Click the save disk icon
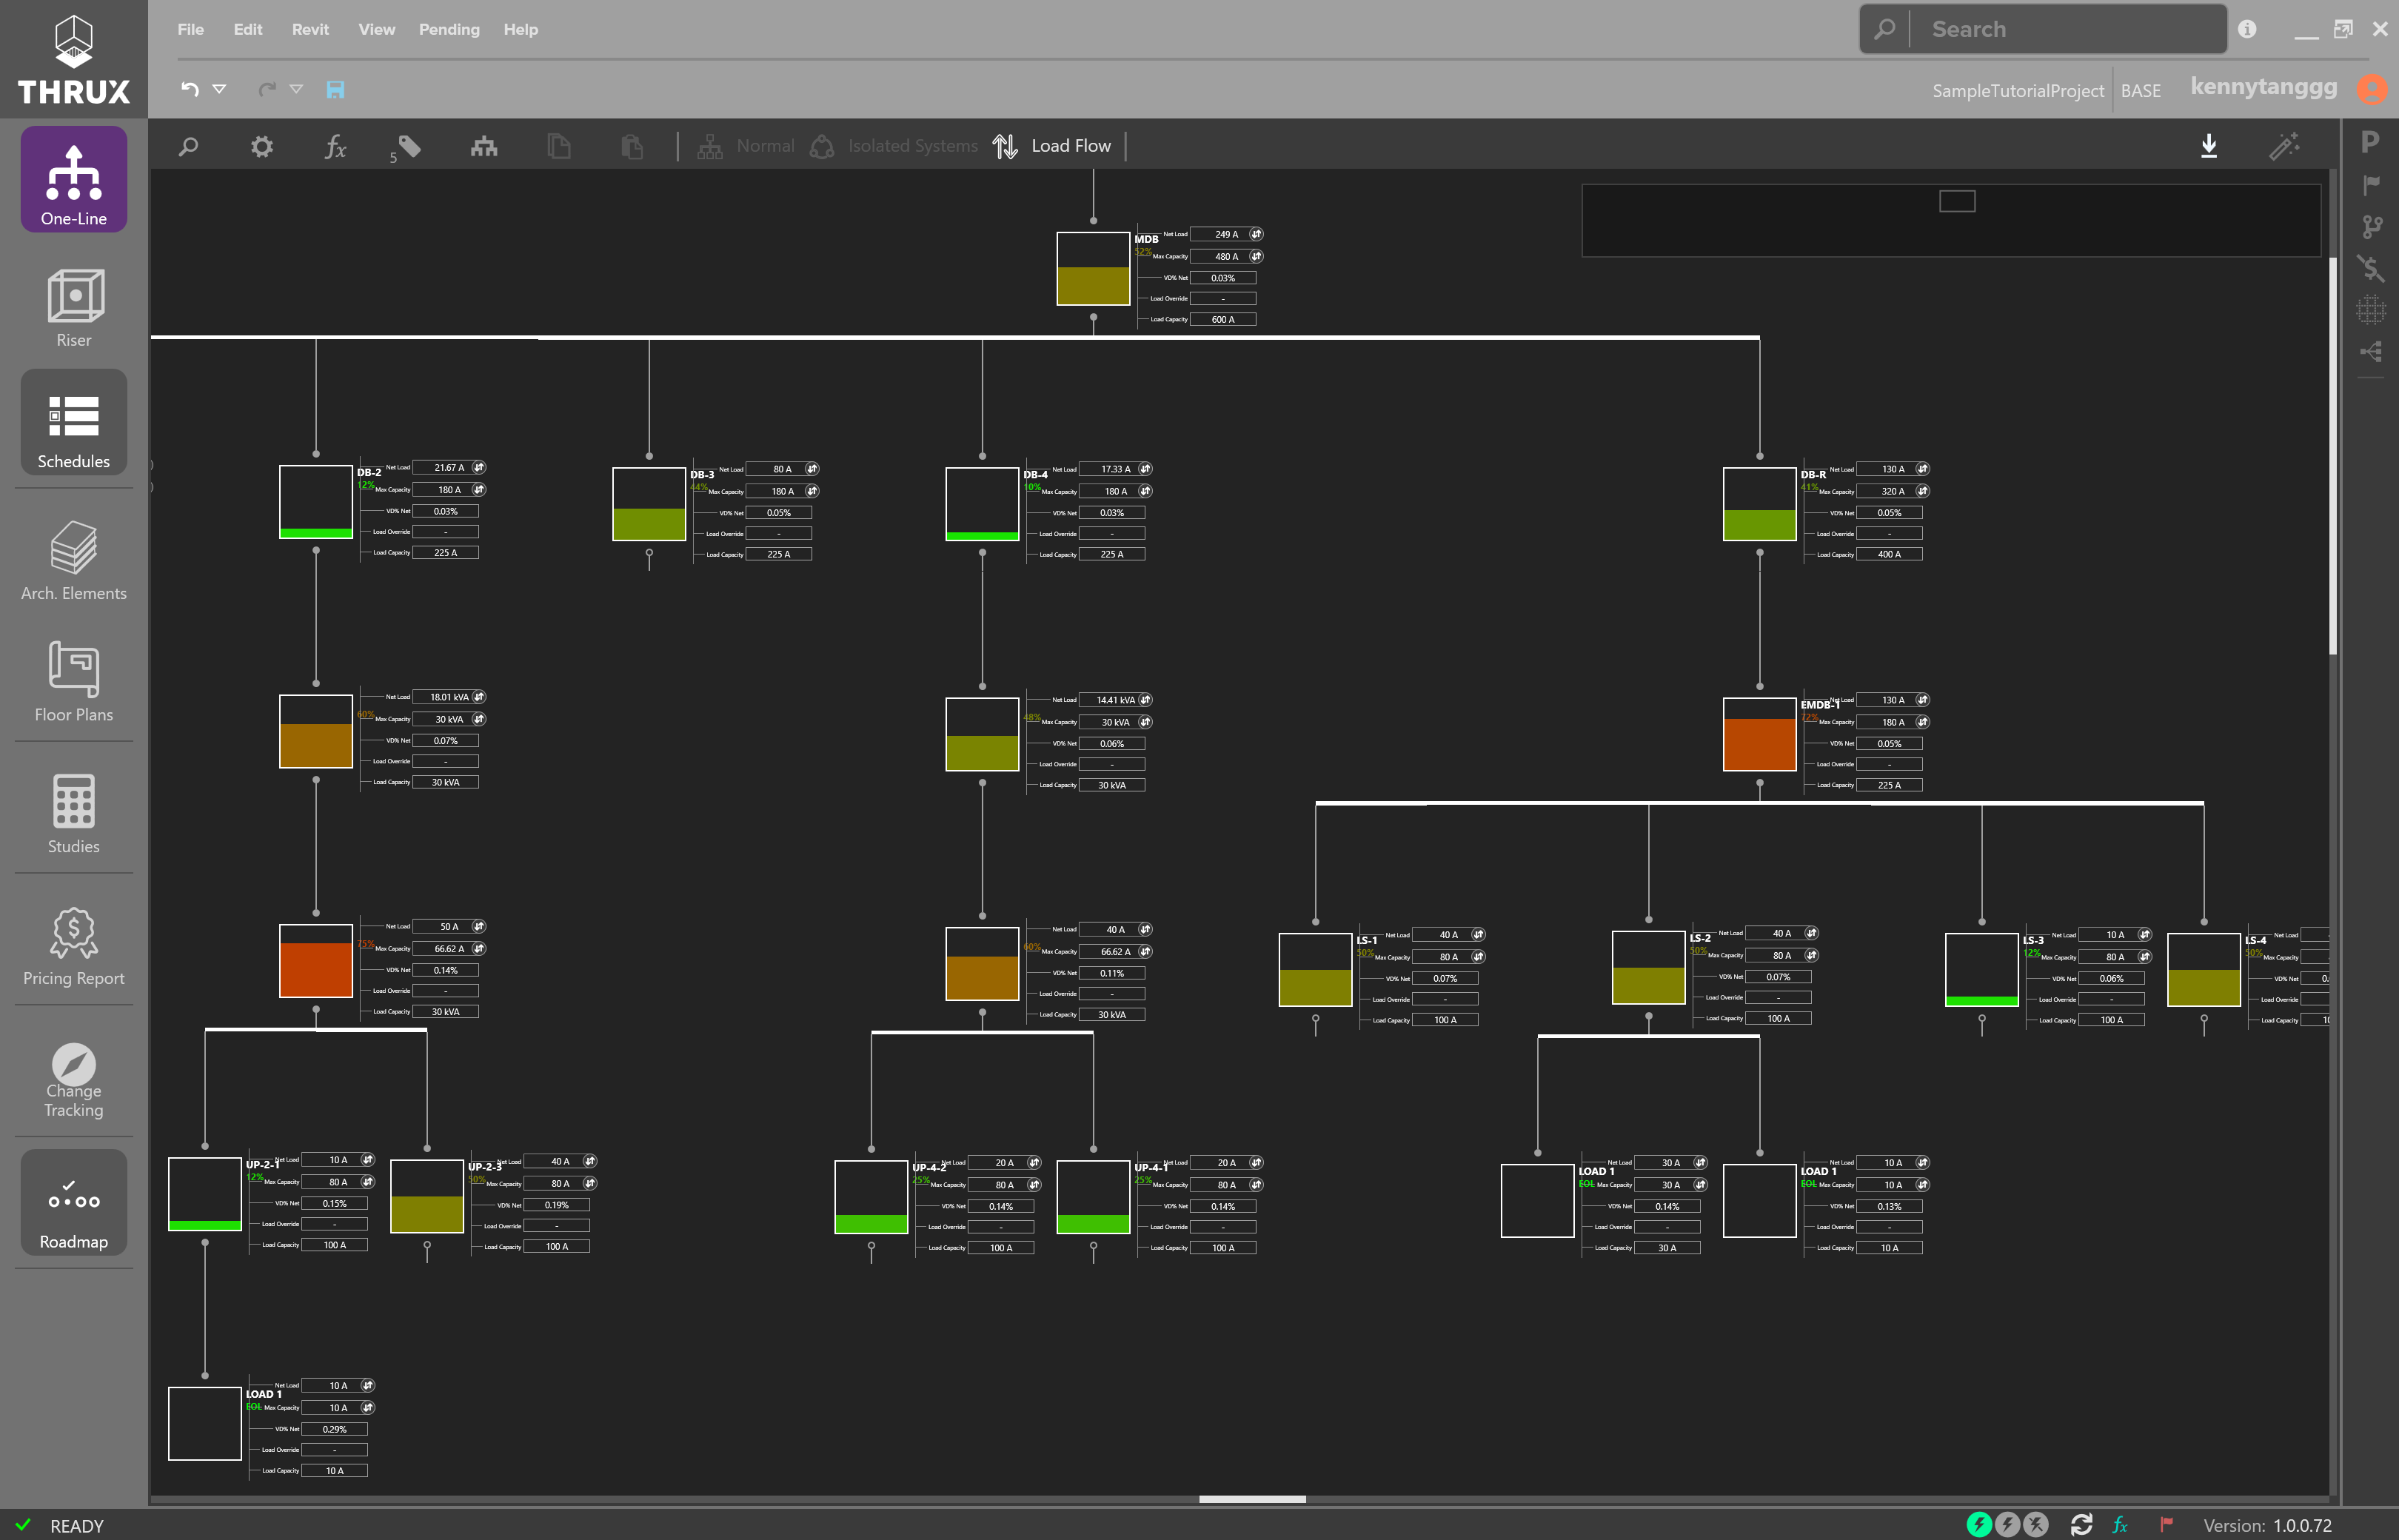 [x=336, y=90]
